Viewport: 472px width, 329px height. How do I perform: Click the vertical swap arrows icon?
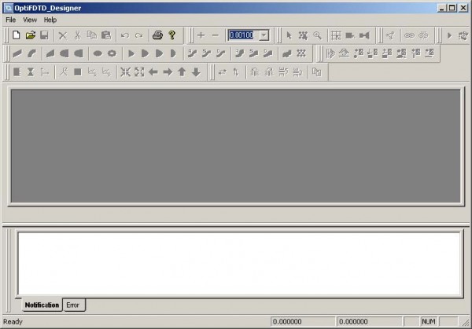(x=236, y=72)
